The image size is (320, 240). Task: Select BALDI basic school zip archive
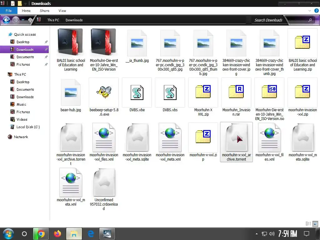pyautogui.click(x=302, y=50)
